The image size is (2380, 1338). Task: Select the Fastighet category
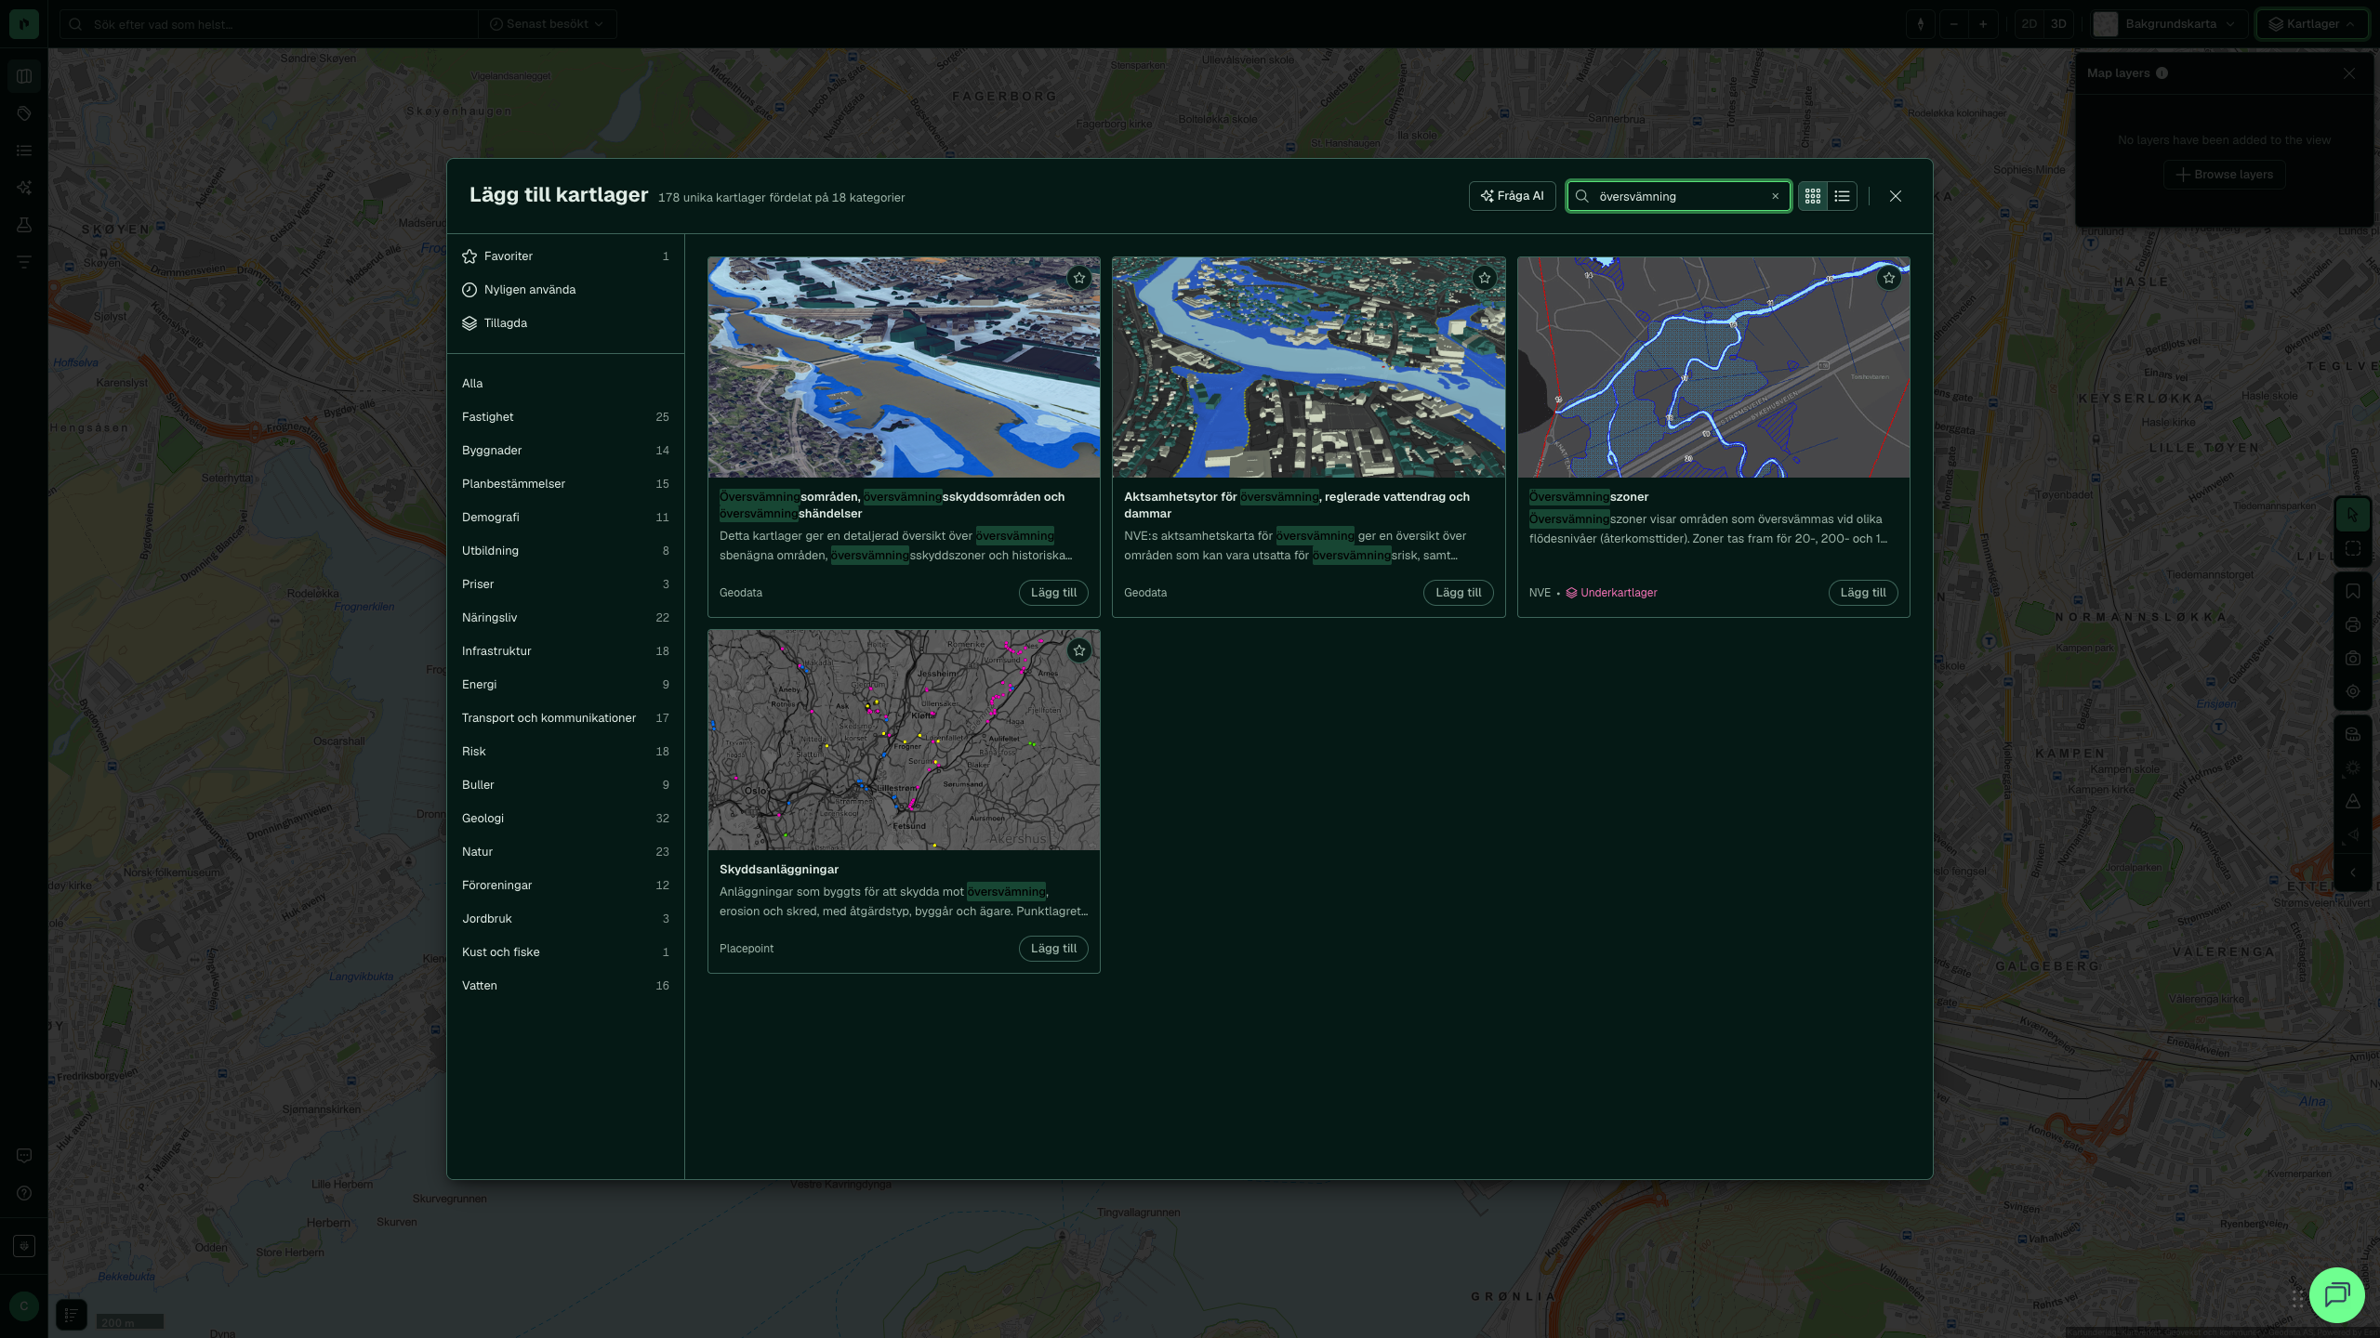pos(565,417)
